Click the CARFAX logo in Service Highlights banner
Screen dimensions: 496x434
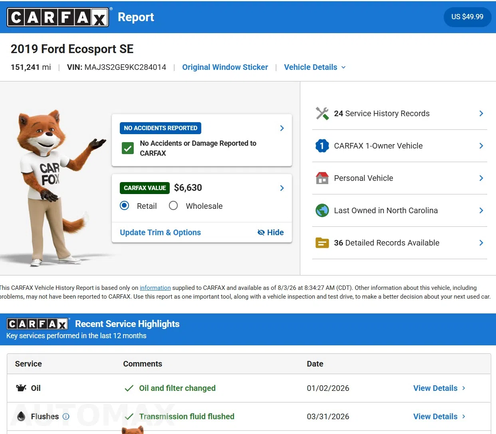click(x=38, y=324)
